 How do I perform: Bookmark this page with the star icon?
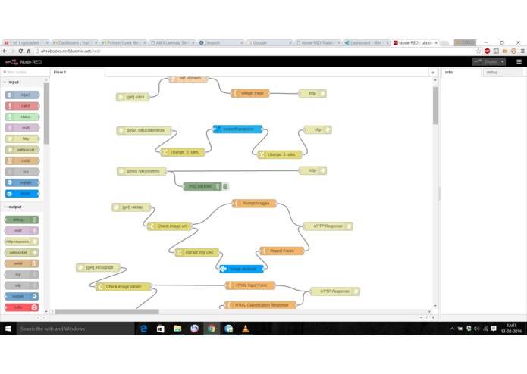(478, 51)
